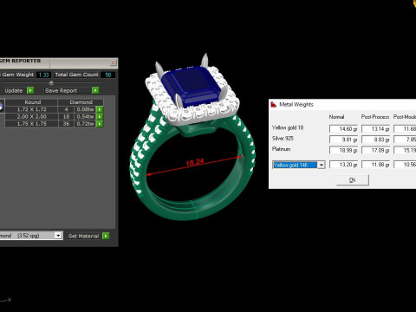
Task: Click the 0.08tw weight cell
Action: [x=85, y=109]
